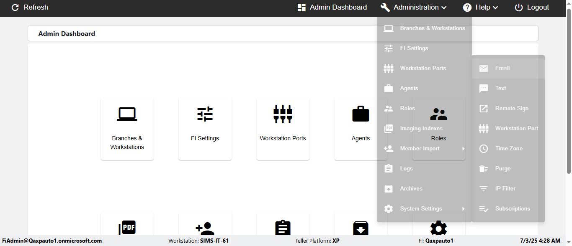Click the Admin Dashboard grid icon

pyautogui.click(x=301, y=8)
